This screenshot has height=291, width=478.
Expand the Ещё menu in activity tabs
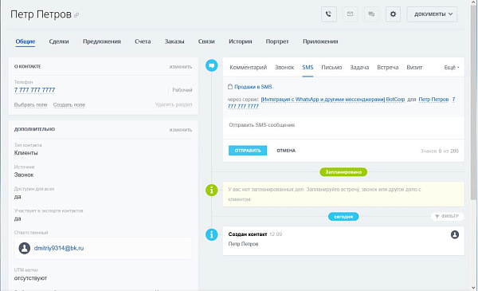coord(452,68)
